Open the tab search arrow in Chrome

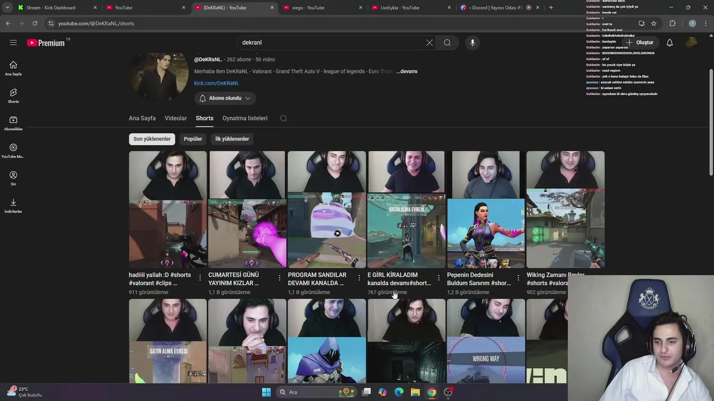coord(7,8)
